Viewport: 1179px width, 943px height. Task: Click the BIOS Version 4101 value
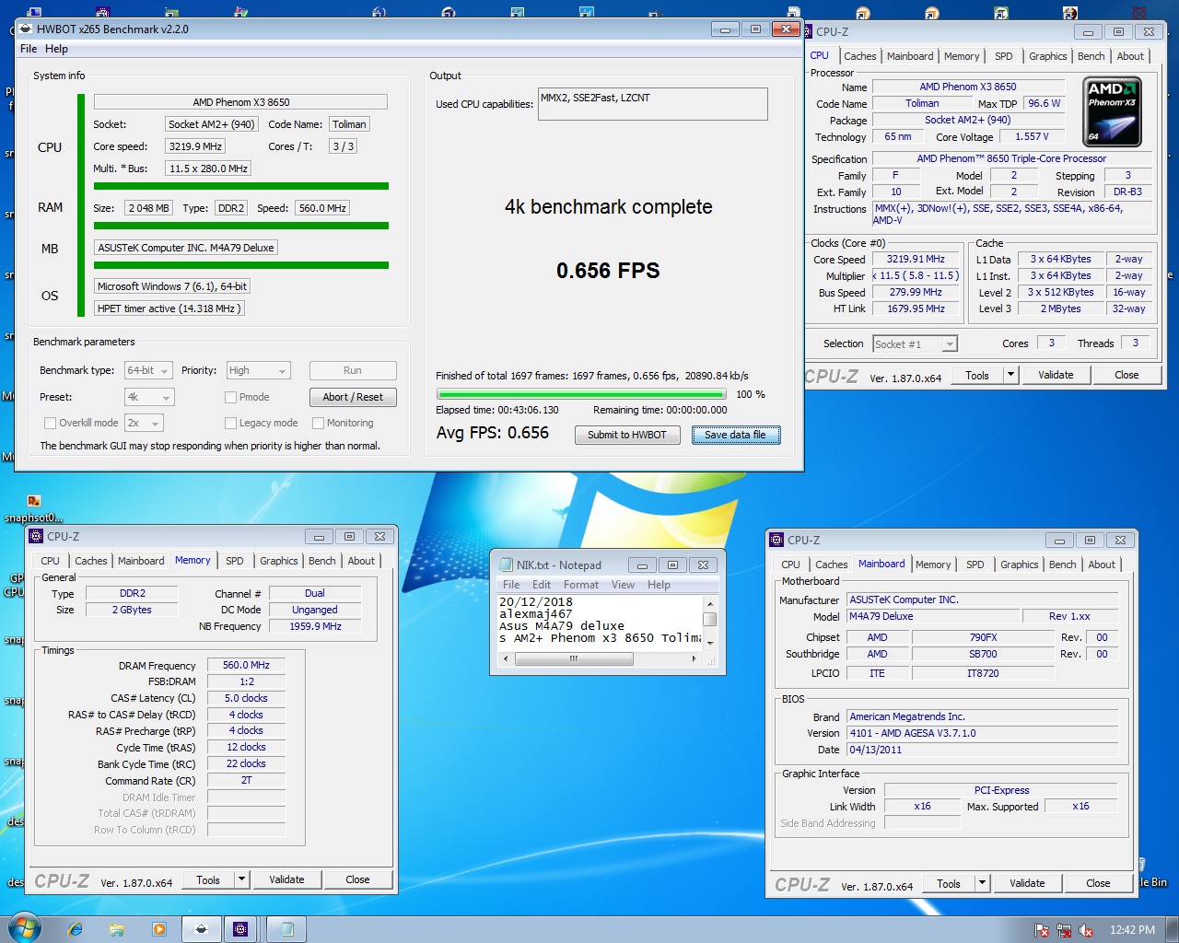click(982, 733)
